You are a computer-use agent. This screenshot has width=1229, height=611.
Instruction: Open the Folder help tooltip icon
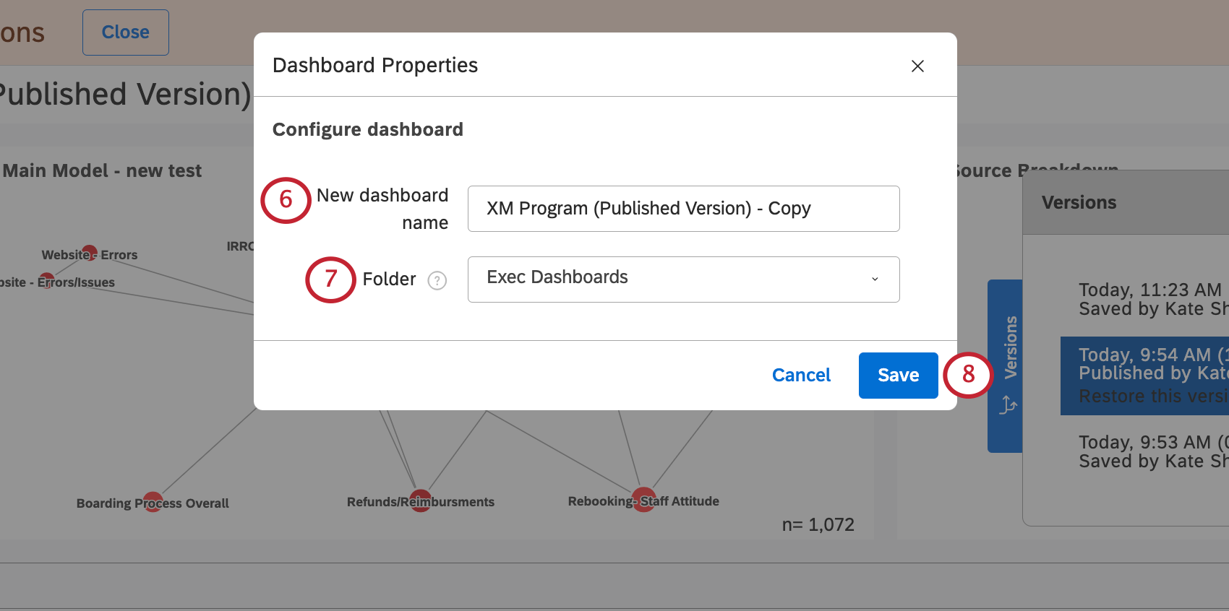[437, 281]
